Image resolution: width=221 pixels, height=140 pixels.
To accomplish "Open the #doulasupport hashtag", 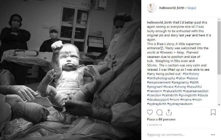I will [x=158, y=99].
